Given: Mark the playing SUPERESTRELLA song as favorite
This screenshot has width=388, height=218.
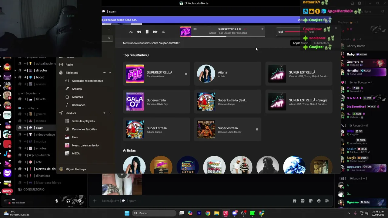Looking at the screenshot, I should click(263, 29).
